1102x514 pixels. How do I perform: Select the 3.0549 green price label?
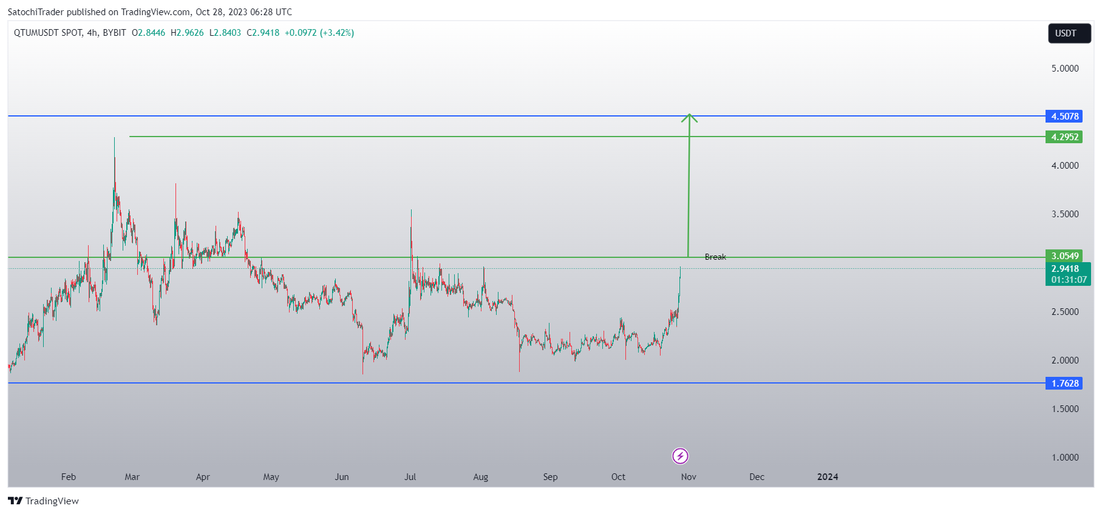coord(1064,255)
